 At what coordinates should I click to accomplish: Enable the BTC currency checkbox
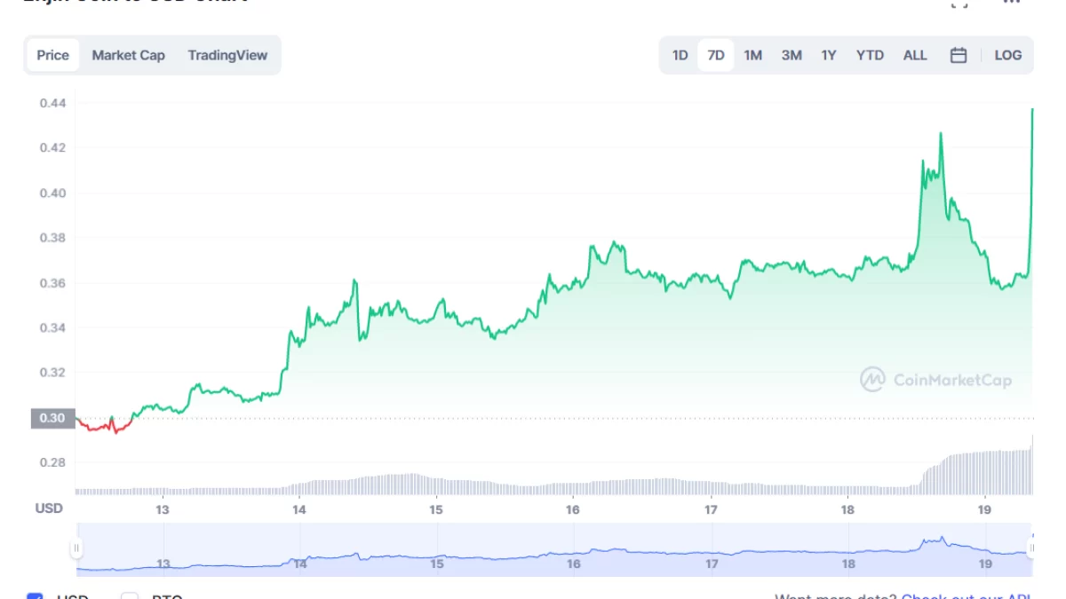130,595
